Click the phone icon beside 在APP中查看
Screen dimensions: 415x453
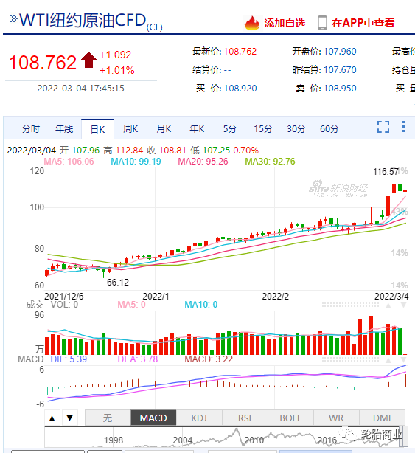[322, 23]
